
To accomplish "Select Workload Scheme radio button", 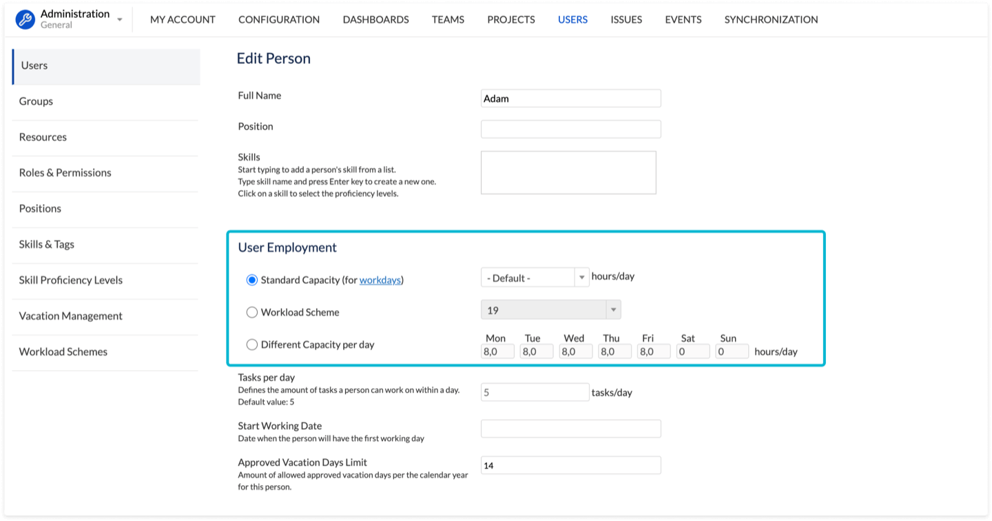I will [252, 312].
